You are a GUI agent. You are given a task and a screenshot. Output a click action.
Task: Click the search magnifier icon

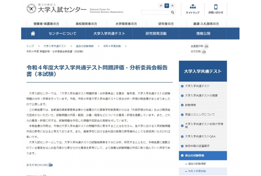point(172,12)
